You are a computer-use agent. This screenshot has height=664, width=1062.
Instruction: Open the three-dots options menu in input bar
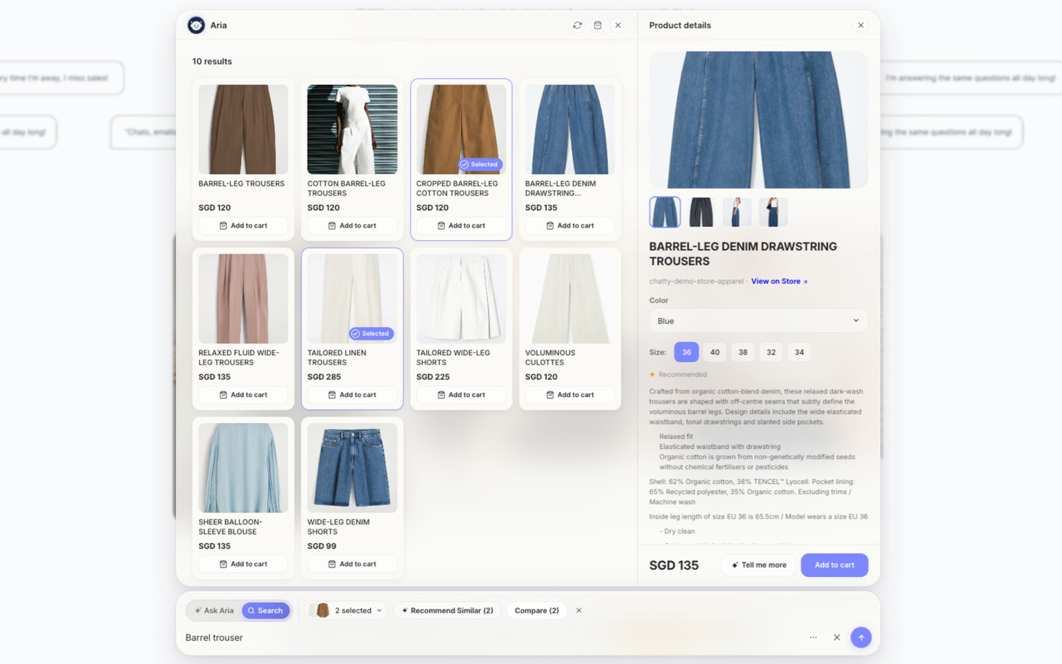813,637
